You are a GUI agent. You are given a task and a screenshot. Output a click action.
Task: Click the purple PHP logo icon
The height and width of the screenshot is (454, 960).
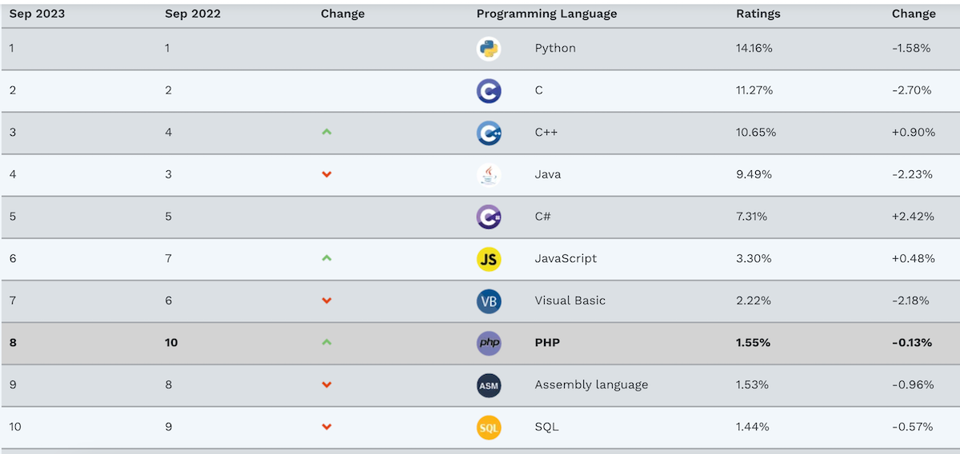pyautogui.click(x=488, y=343)
